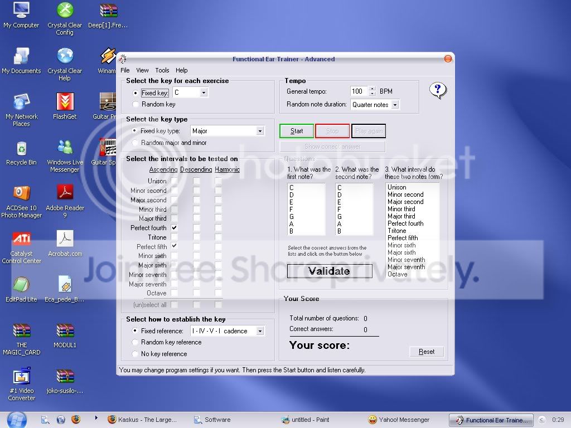The height and width of the screenshot is (428, 571).
Task: Select note G in first note list
Action: 306,217
